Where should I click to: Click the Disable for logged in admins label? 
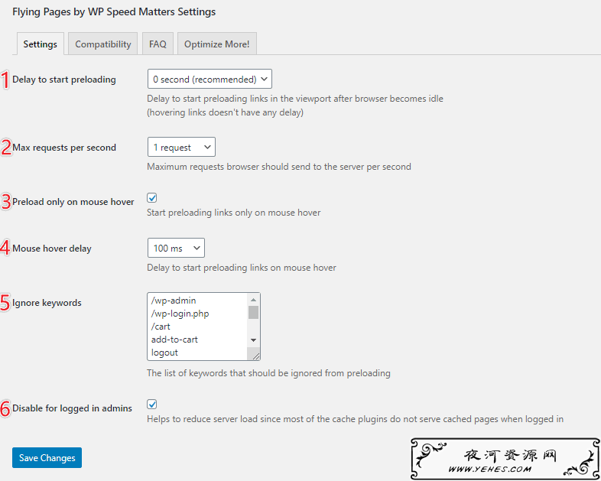tap(72, 408)
